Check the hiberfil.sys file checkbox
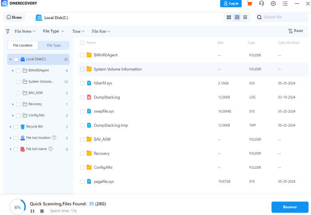The image size is (311, 215). [x=82, y=83]
